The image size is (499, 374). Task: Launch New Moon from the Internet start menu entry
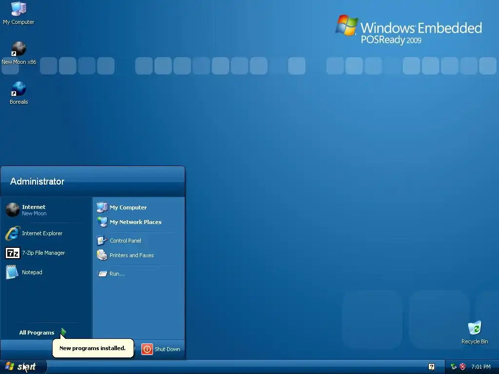[x=46, y=210]
